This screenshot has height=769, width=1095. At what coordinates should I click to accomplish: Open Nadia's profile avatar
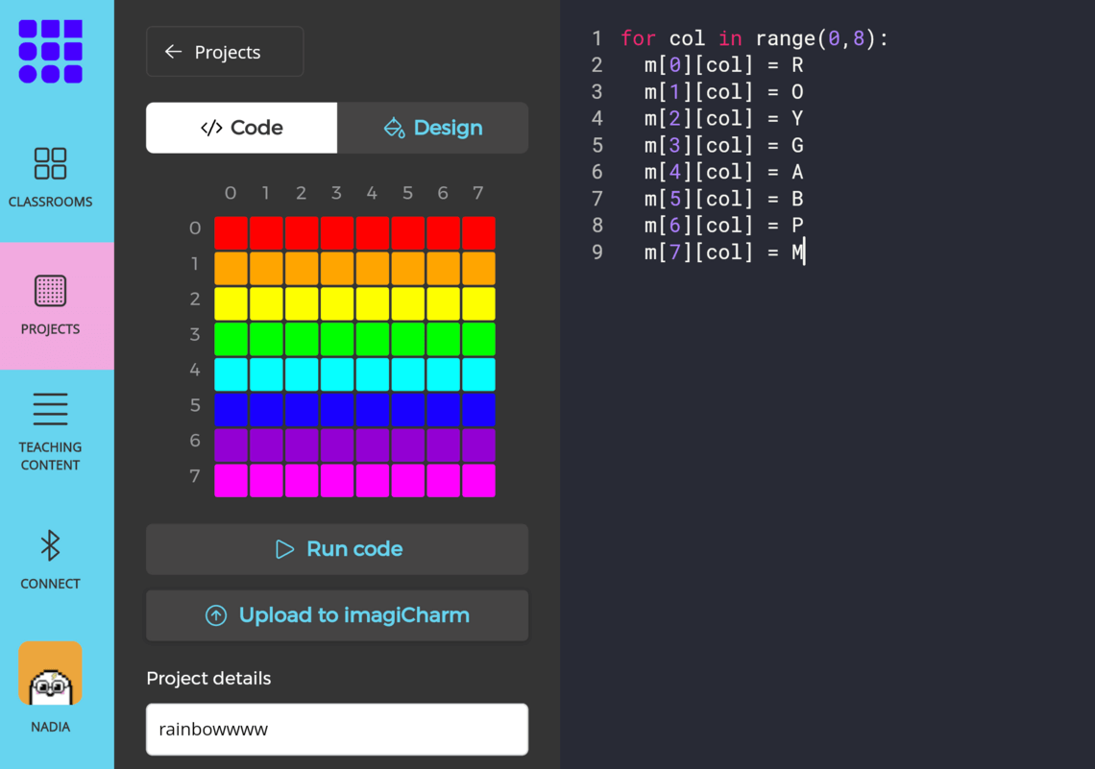50,674
